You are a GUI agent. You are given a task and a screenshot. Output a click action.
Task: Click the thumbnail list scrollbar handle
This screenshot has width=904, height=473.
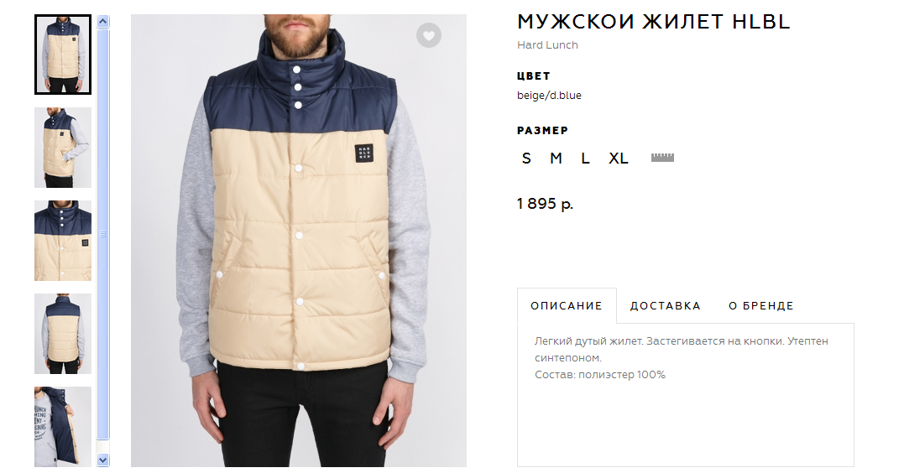click(103, 235)
